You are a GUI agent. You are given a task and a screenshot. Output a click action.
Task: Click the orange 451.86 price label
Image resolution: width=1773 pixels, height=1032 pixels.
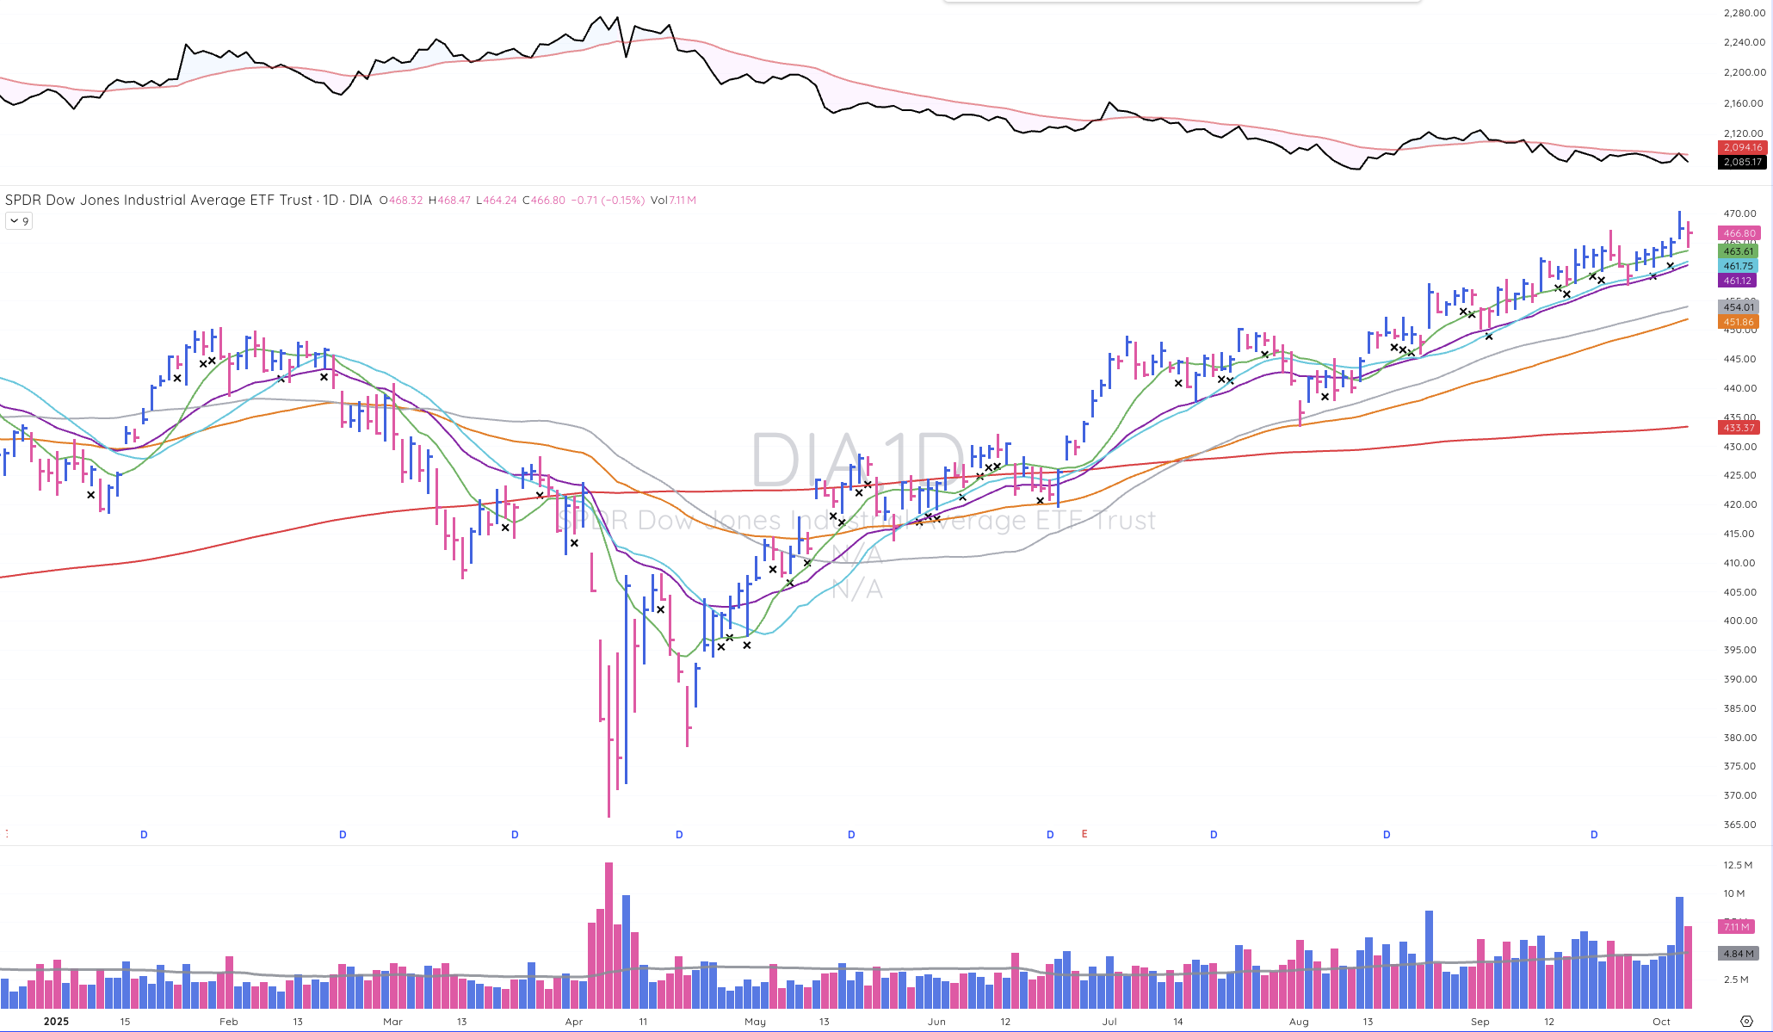click(1738, 322)
